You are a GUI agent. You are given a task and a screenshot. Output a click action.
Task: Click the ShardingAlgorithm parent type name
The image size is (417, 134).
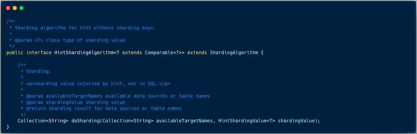pyautogui.click(x=234, y=53)
